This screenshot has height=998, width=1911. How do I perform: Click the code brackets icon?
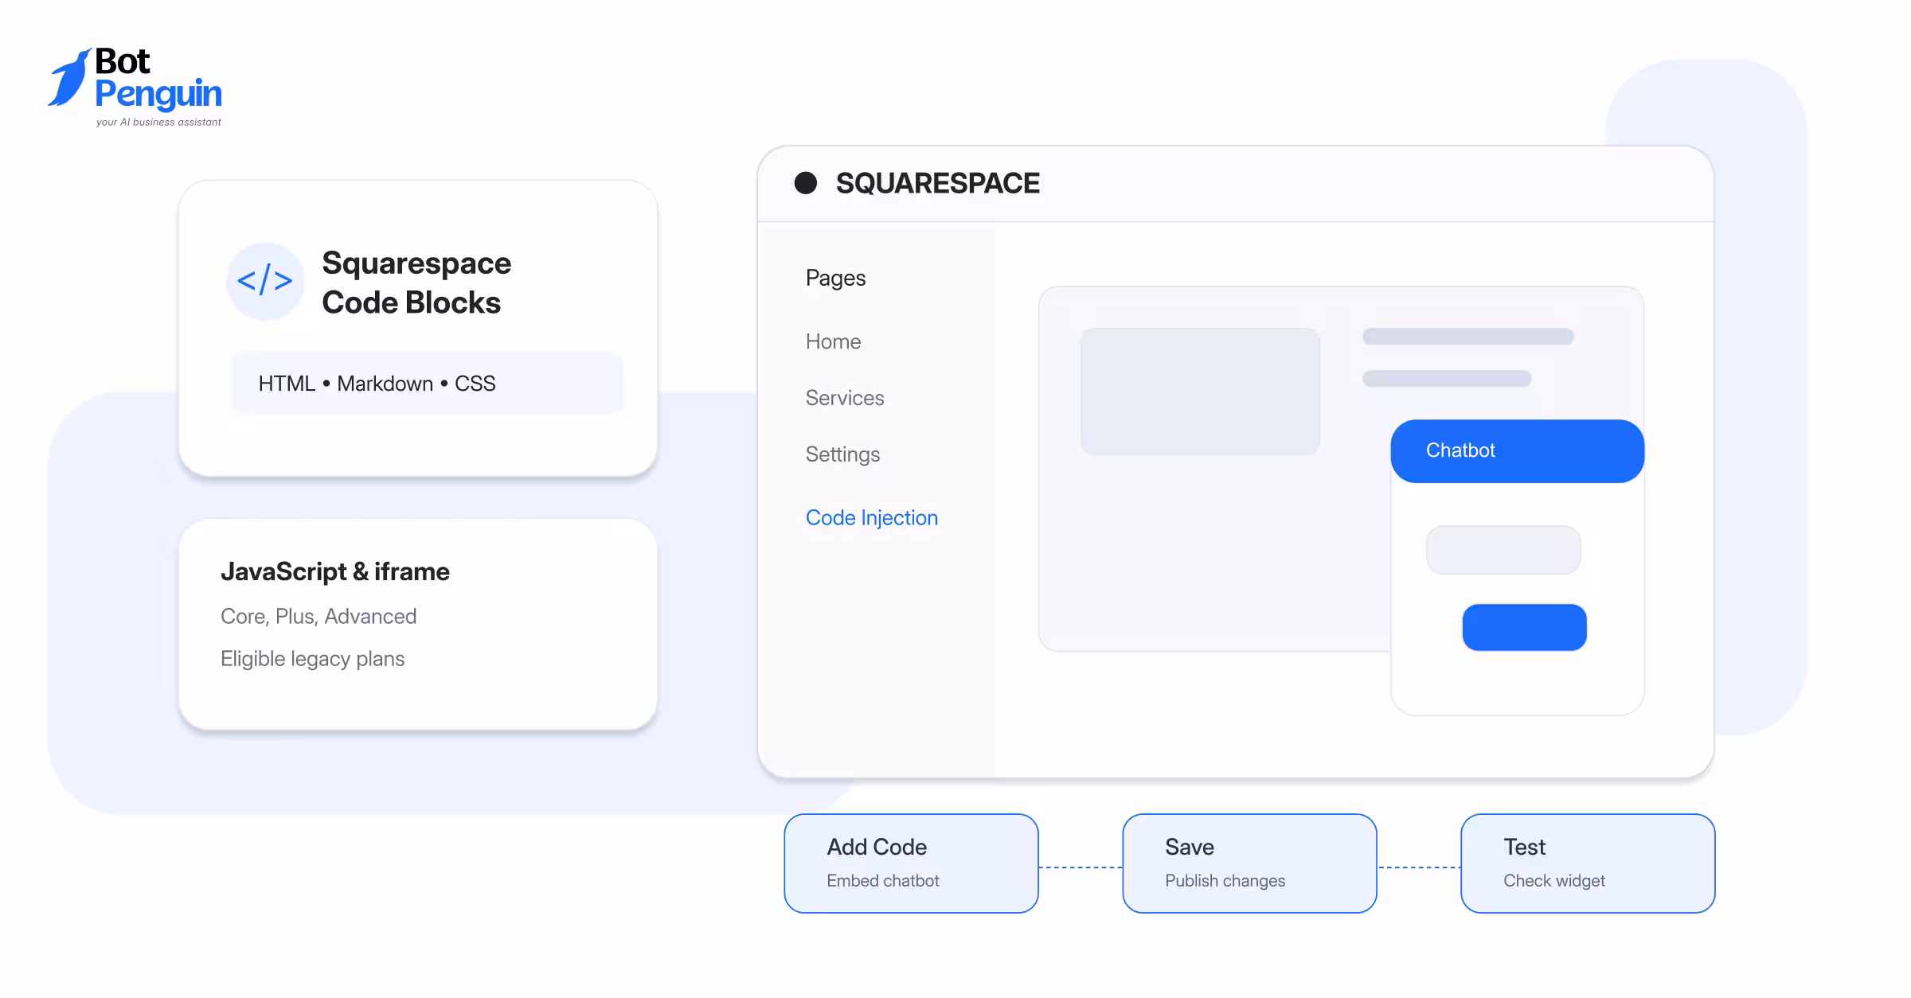pyautogui.click(x=265, y=281)
